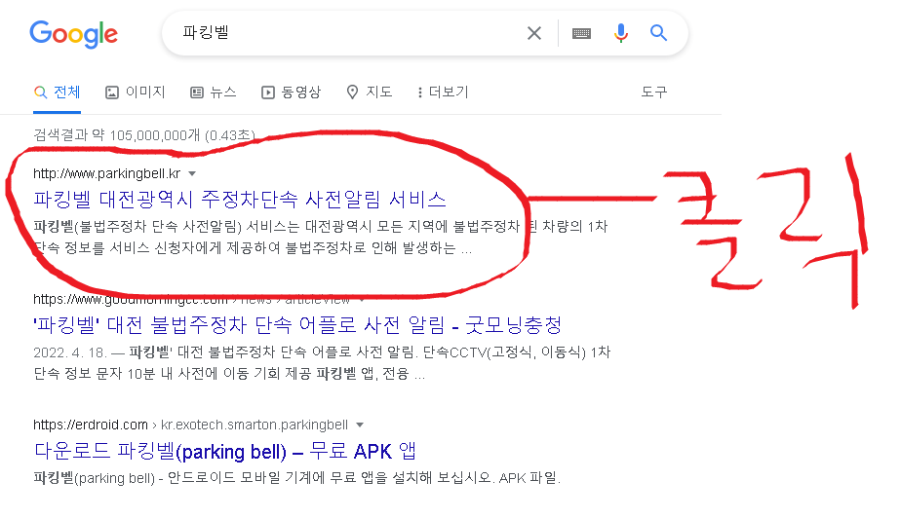This screenshot has height=518, width=901.
Task: Open the on-screen keyboard input tool
Action: tap(581, 33)
